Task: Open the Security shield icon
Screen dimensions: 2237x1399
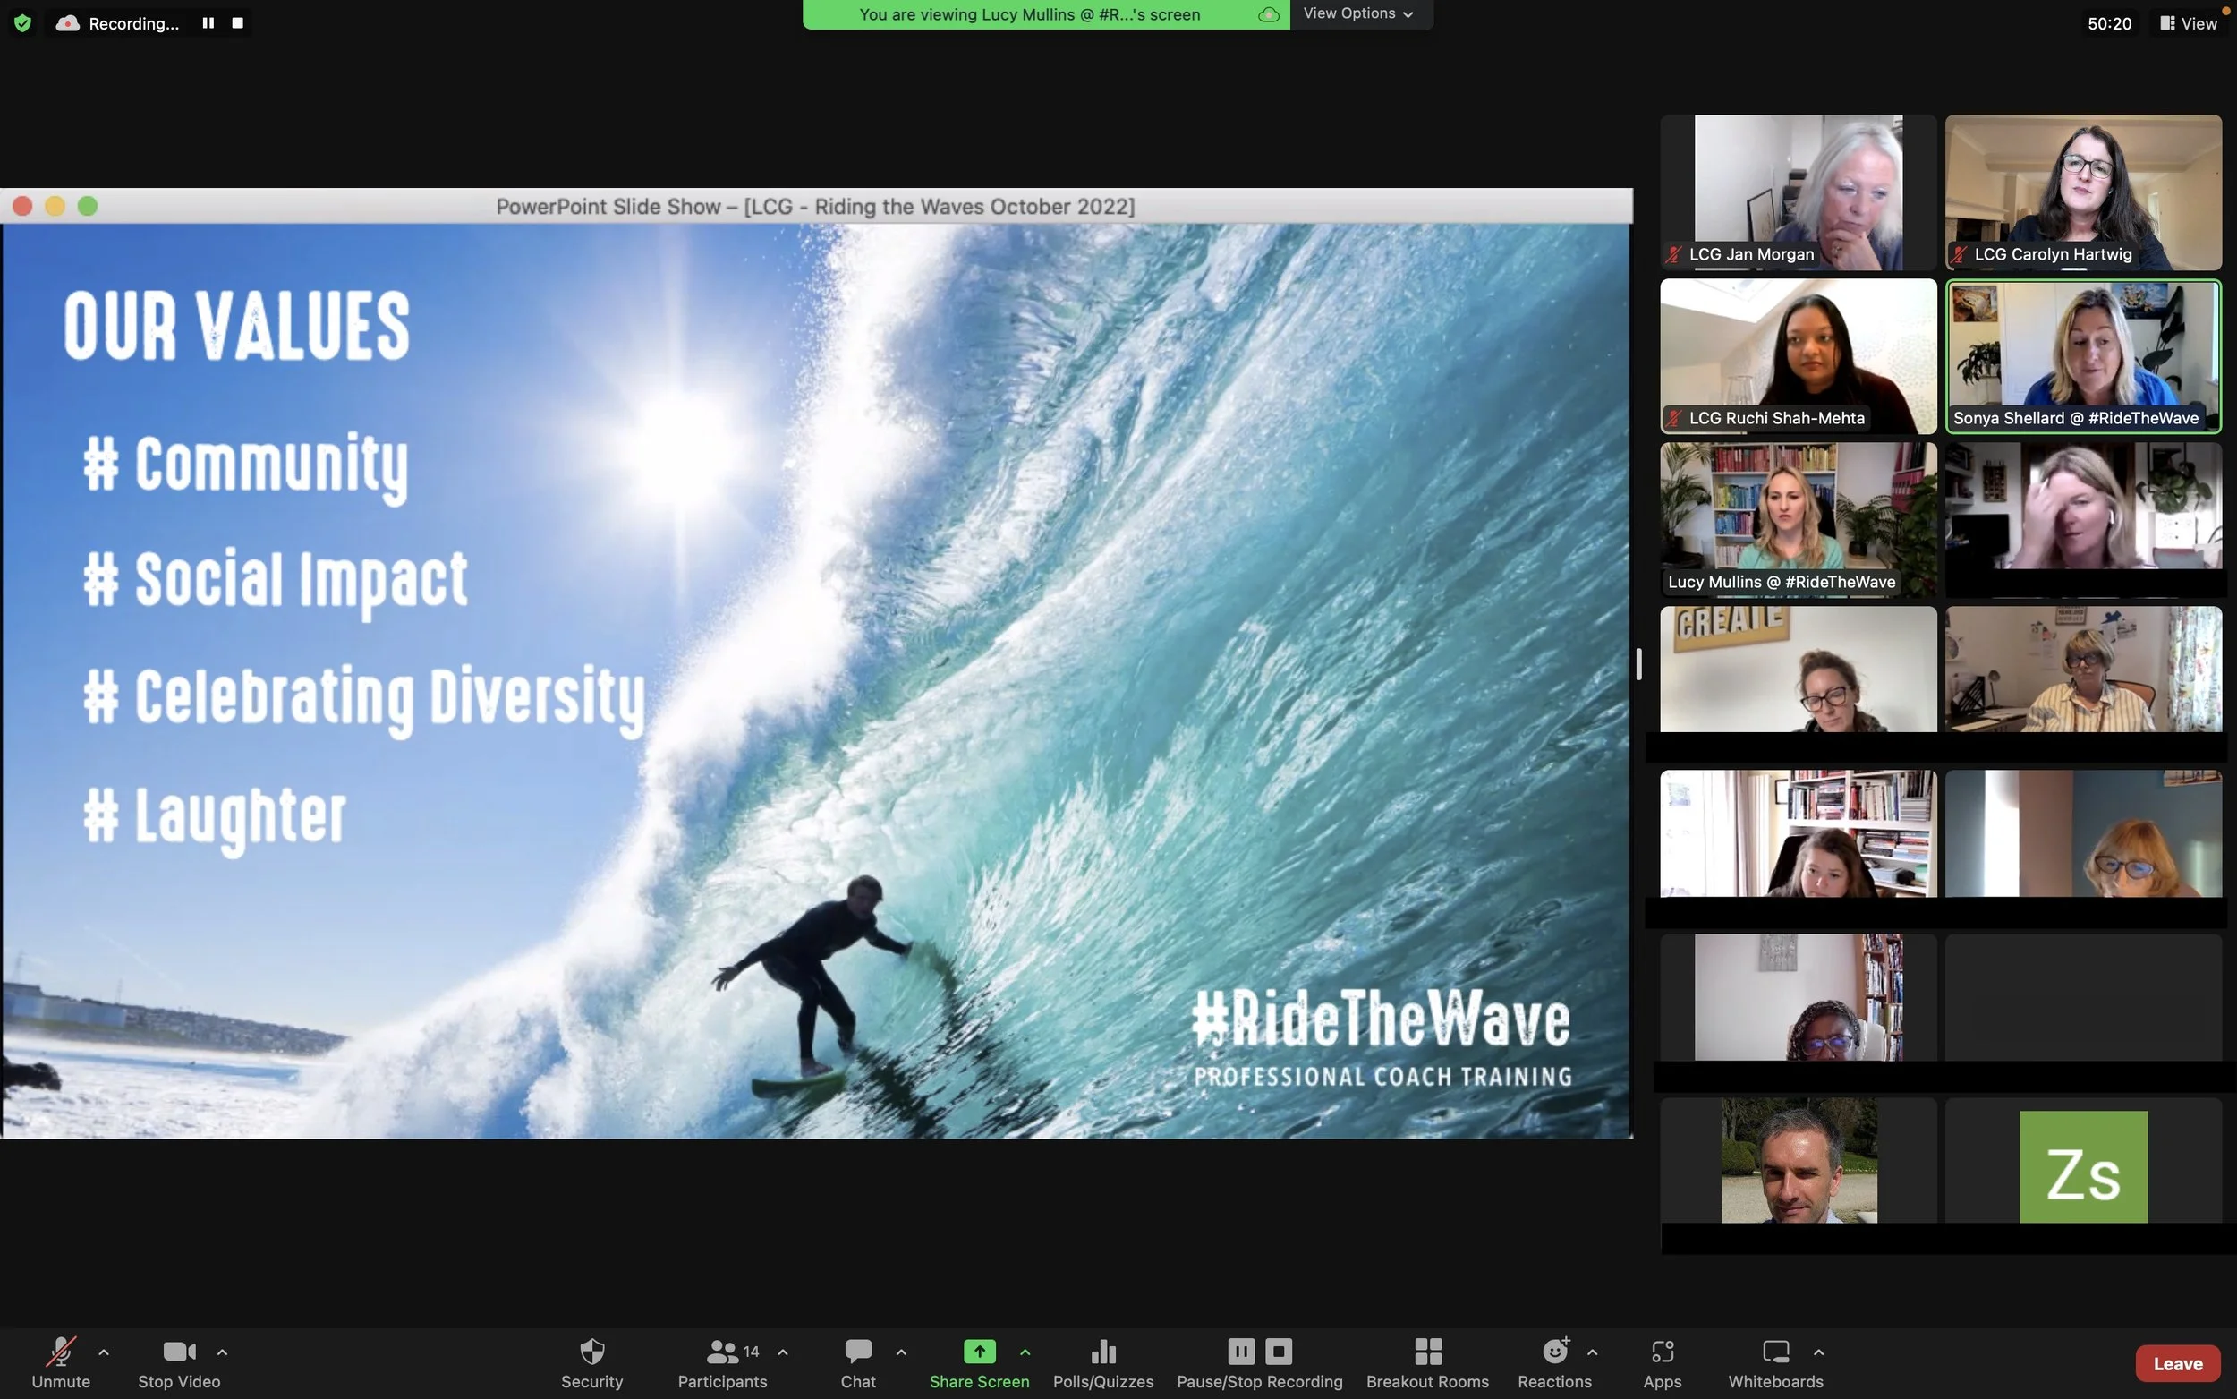Action: tap(591, 1352)
